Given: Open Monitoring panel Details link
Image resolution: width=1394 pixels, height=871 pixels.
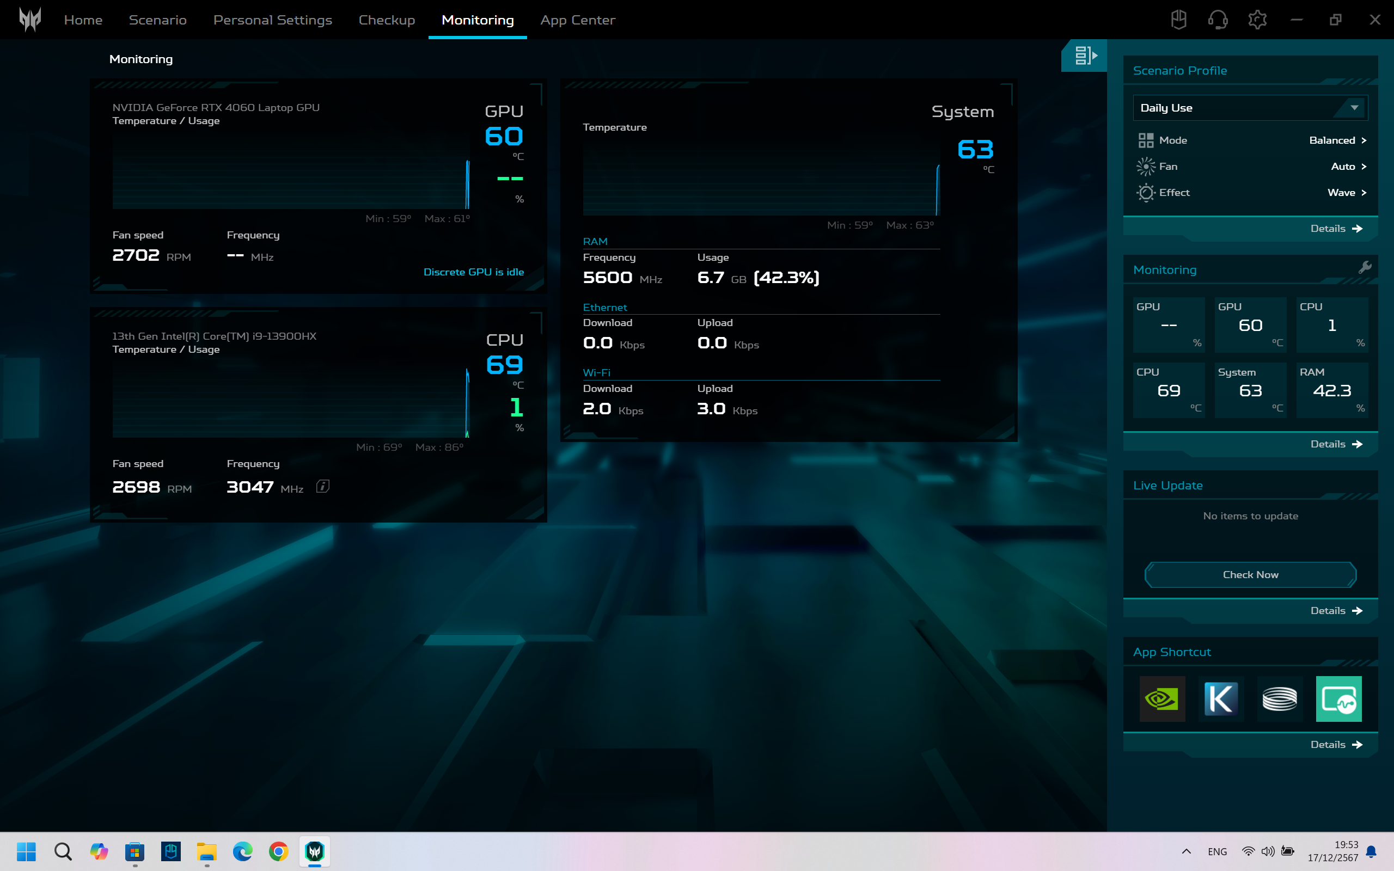Looking at the screenshot, I should (1336, 444).
